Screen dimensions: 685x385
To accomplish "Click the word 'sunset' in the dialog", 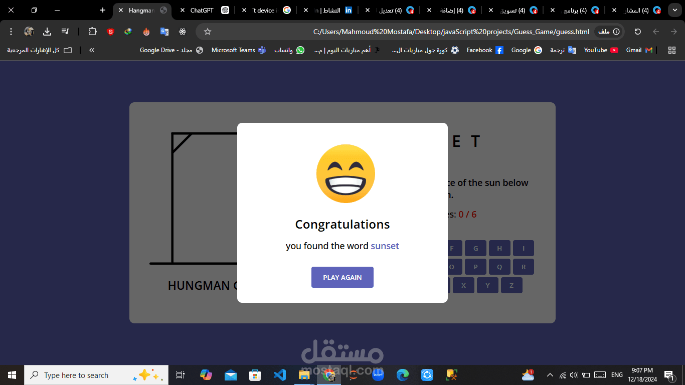I will click(x=385, y=246).
